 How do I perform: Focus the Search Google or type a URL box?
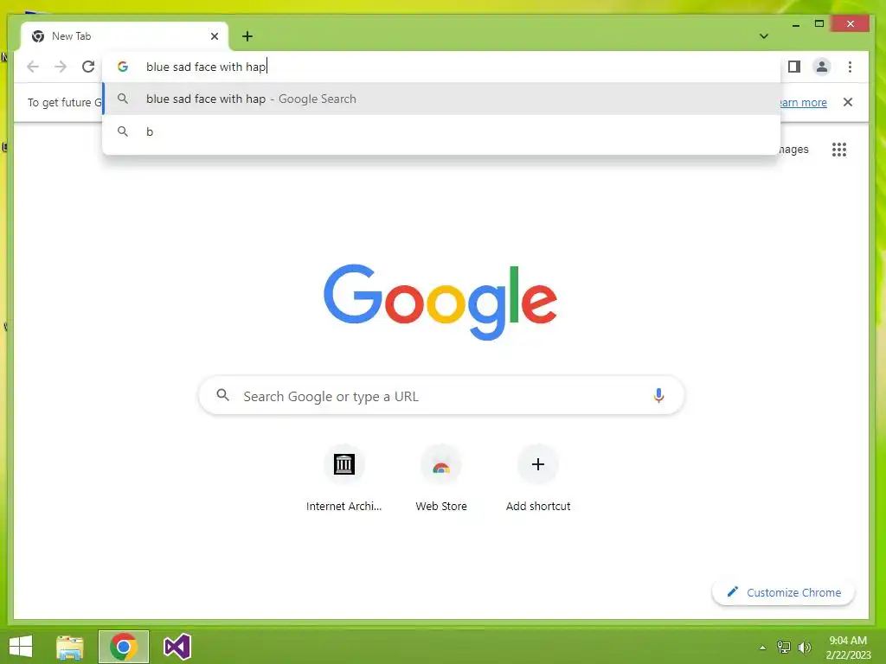pyautogui.click(x=441, y=396)
